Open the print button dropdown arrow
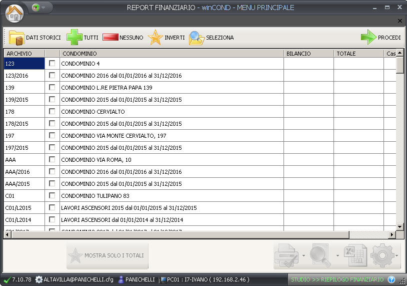Screen dimensions: 407x286 click(304, 256)
